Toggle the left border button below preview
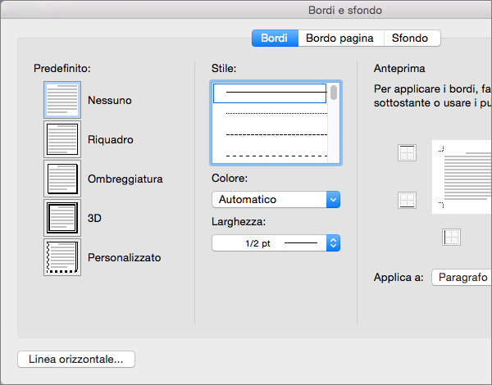Viewport: 492px width, 385px height. point(451,237)
